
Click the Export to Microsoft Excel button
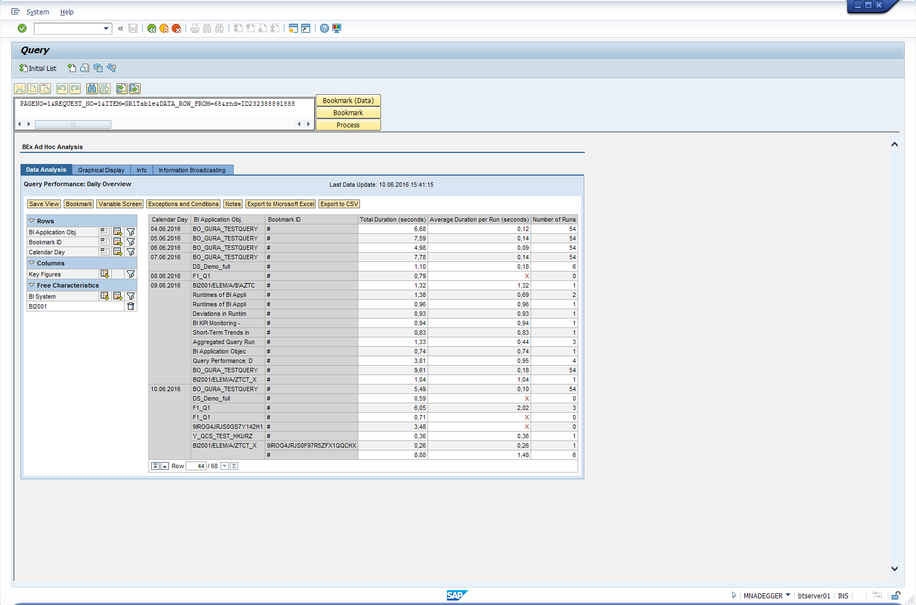click(281, 204)
